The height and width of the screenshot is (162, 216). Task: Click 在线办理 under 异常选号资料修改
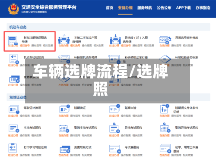tap(165, 46)
